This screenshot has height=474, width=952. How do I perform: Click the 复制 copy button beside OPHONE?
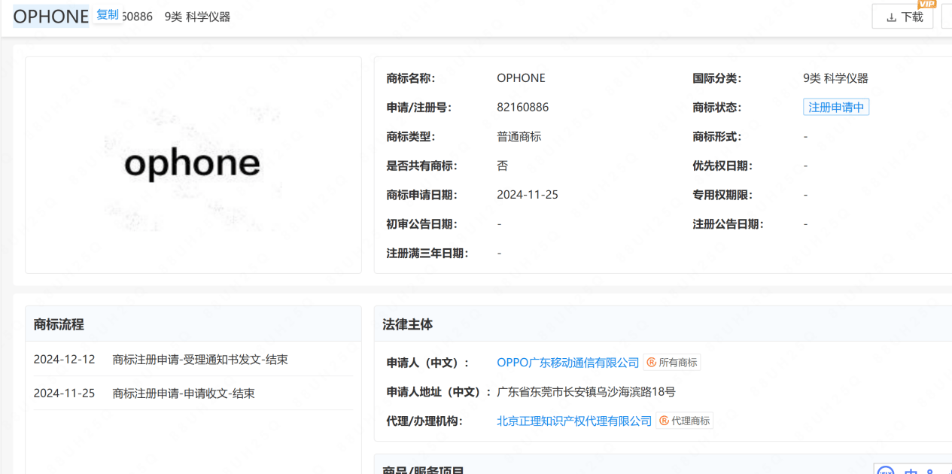tap(108, 15)
